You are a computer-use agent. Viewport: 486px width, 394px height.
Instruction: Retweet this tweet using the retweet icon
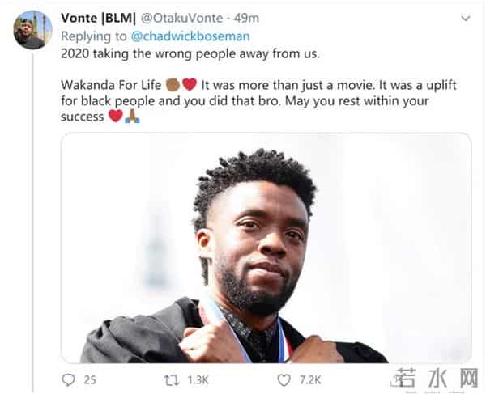(x=171, y=379)
